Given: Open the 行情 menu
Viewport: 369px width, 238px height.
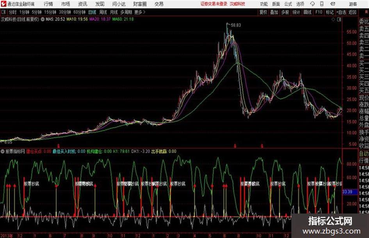Looking at the screenshot, I should (48, 4).
